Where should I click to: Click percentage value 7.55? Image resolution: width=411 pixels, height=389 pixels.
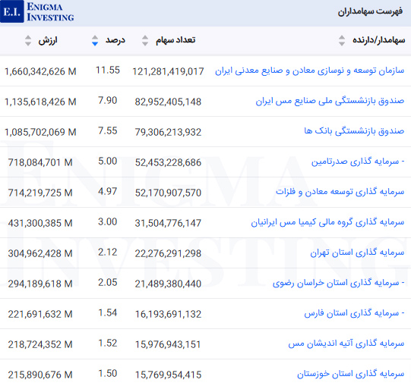(108, 130)
